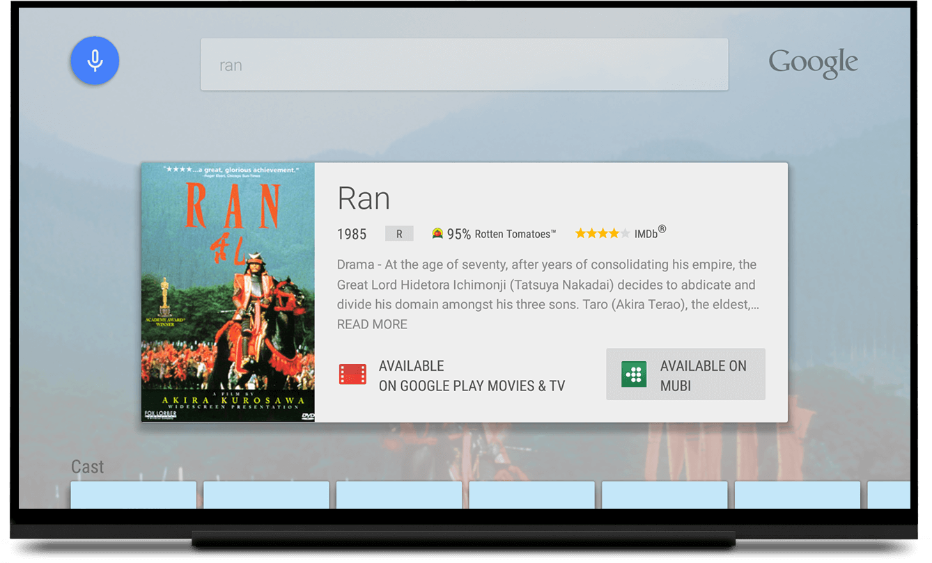Click the green MUBI icon

[x=634, y=374]
